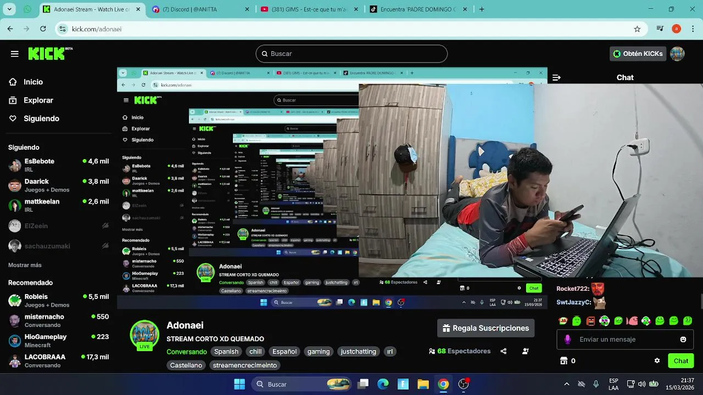Expand Mostrar más in Siguiendo list
703x395 pixels.
25,265
